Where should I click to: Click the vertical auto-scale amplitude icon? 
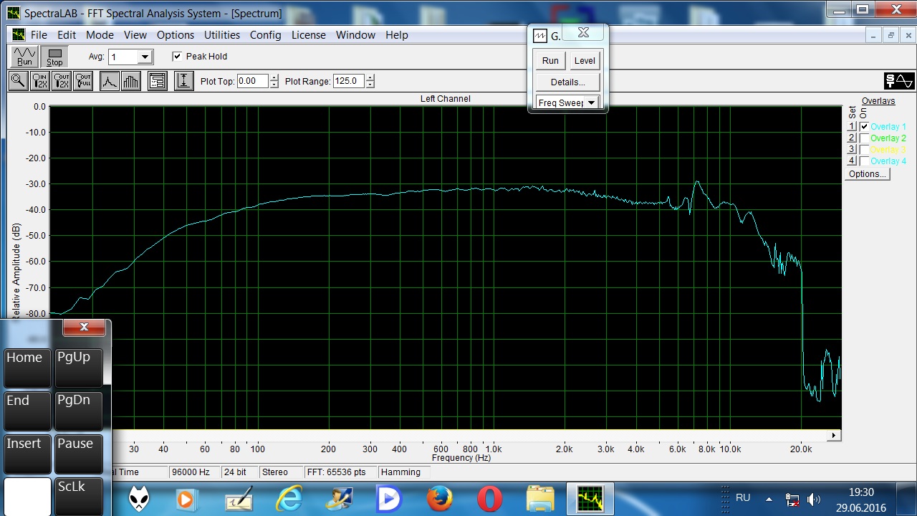tap(183, 81)
